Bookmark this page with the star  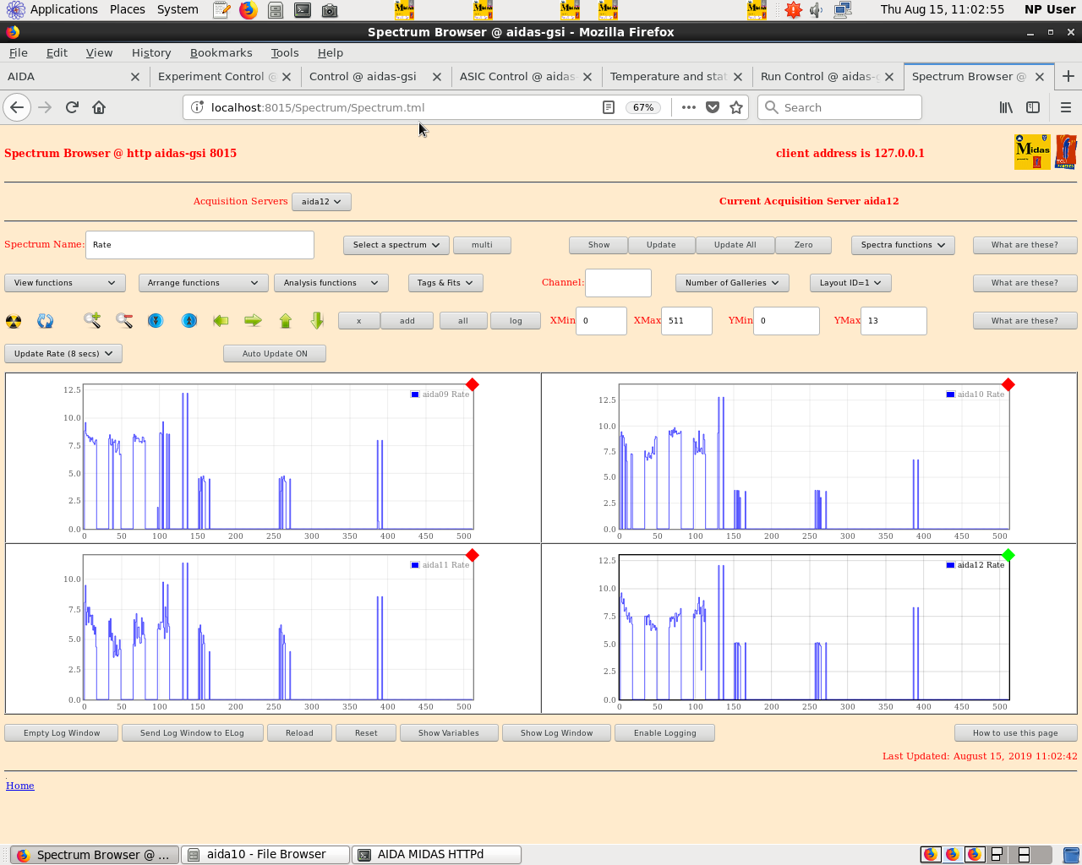click(x=736, y=107)
